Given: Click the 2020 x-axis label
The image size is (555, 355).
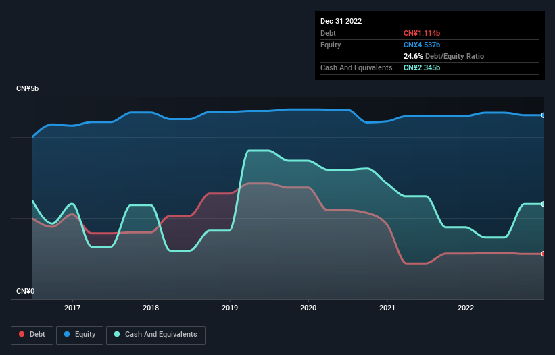Looking at the screenshot, I should 308,308.
